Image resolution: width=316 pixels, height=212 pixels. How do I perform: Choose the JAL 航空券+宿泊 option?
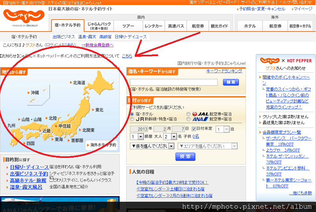pyautogui.click(x=189, y=114)
